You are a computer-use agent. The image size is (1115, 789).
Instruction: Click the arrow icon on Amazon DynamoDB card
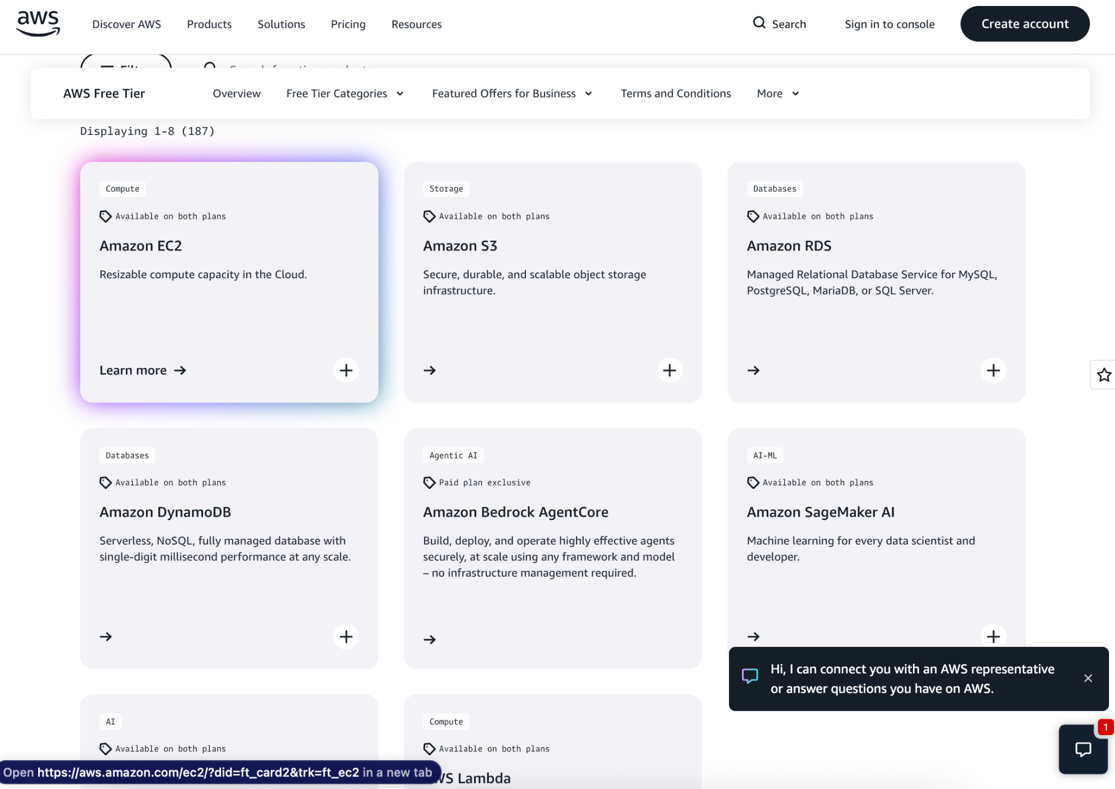pos(106,637)
